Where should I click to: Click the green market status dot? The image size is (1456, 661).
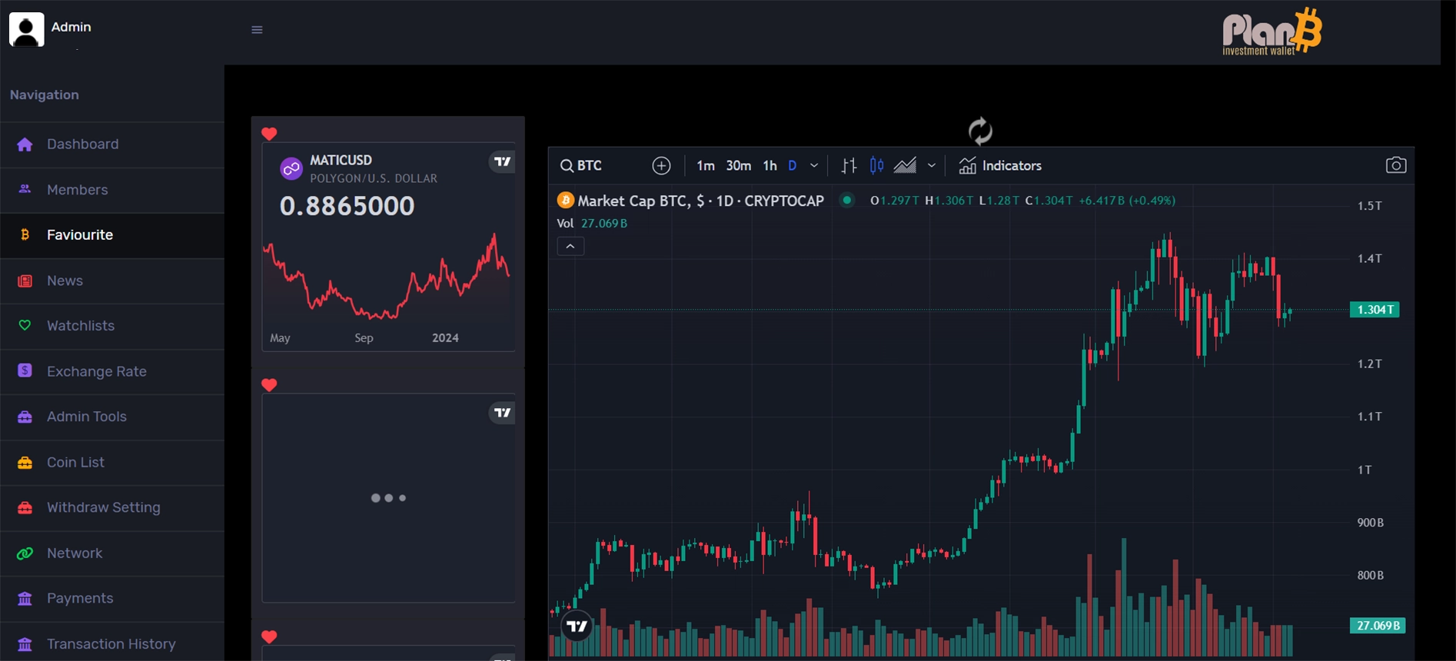846,200
